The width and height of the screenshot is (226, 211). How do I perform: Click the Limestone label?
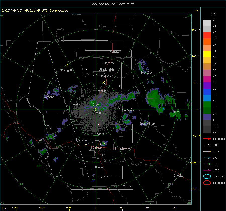[x=47, y=97]
